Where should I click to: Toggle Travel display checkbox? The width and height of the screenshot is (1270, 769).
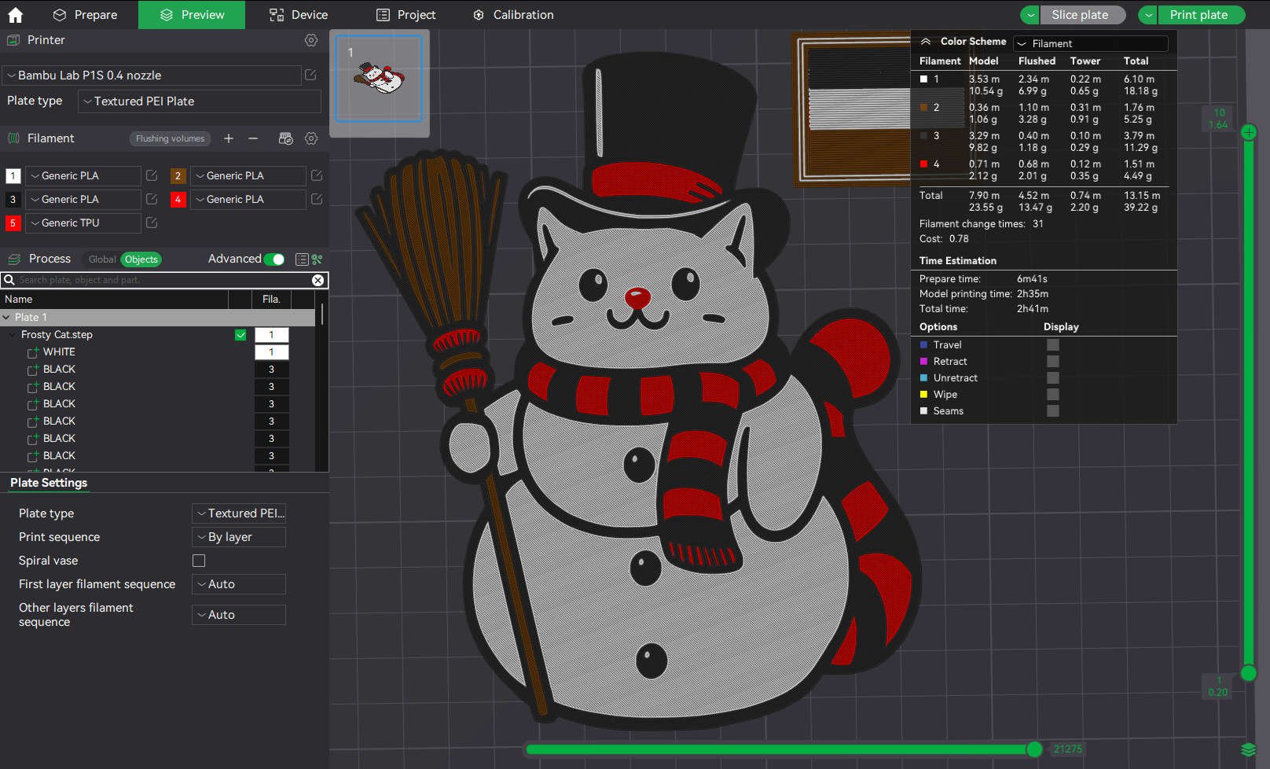coord(1053,344)
